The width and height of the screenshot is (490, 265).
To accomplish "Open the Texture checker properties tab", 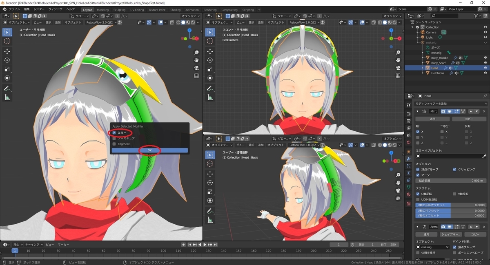I will 409,203.
